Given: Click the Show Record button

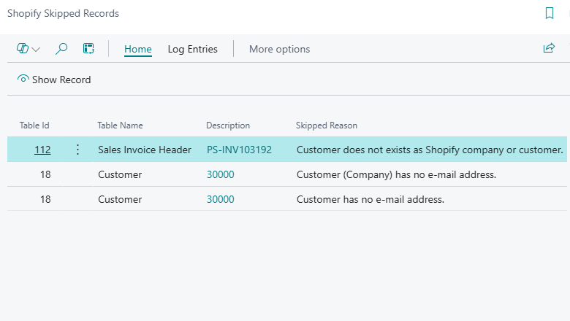Looking at the screenshot, I should pos(54,80).
